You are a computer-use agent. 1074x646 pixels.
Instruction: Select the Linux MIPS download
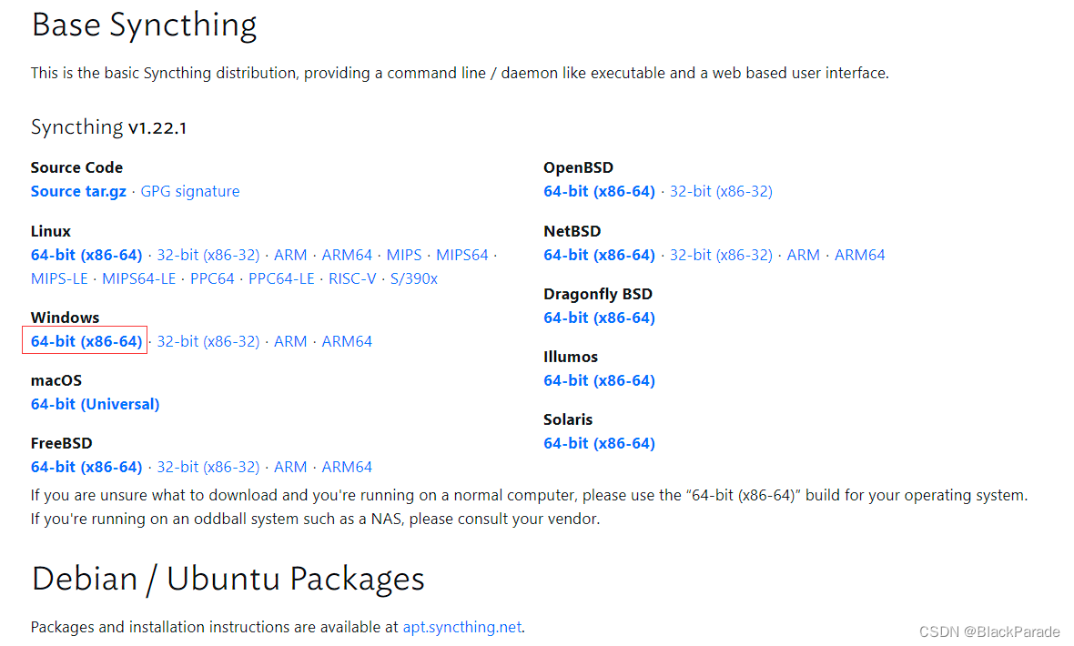[x=404, y=255]
